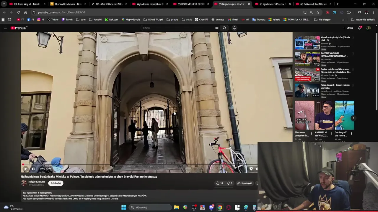378x212 pixels.
Task: Go to YouTube Premium home logo
Action: (x=19, y=28)
